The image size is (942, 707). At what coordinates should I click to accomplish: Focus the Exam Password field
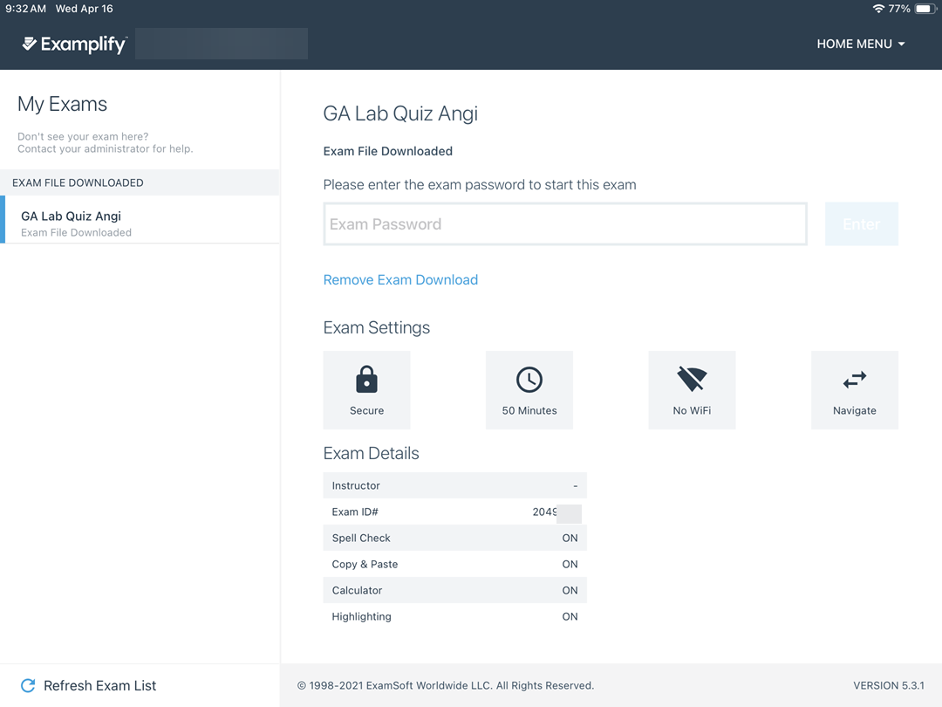(564, 224)
